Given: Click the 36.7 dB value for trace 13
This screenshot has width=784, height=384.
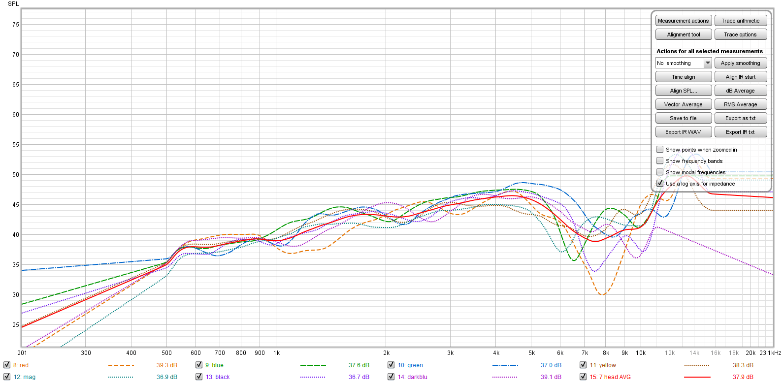Looking at the screenshot, I should (x=359, y=377).
